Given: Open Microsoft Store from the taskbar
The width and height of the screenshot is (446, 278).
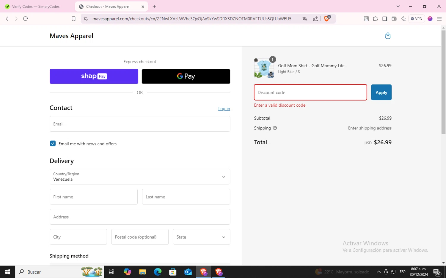Looking at the screenshot, I should click(173, 272).
